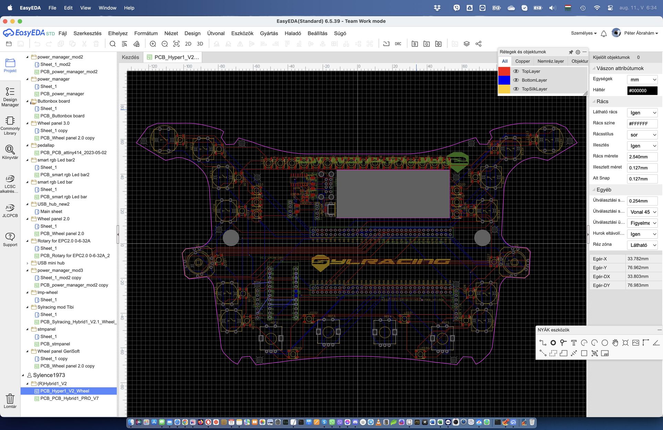The width and height of the screenshot is (663, 430).
Task: Open the Layer Manager stack icon in toolbar
Action: point(467,44)
